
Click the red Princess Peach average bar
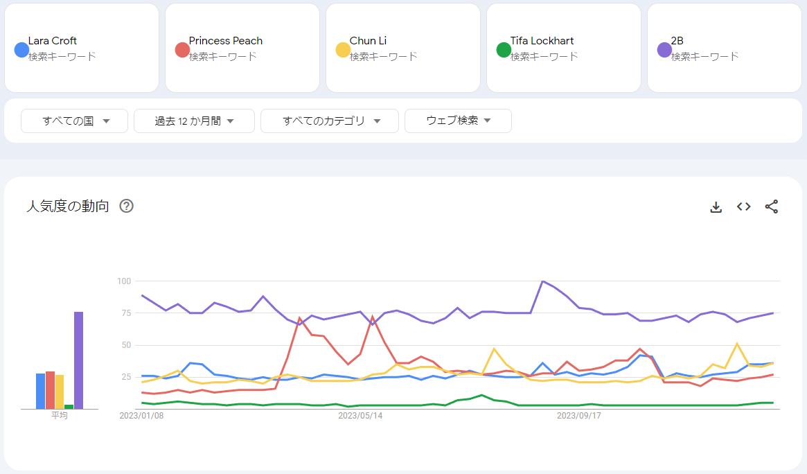[50, 390]
